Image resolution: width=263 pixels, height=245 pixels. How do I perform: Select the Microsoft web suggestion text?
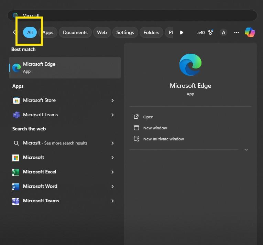34,157
